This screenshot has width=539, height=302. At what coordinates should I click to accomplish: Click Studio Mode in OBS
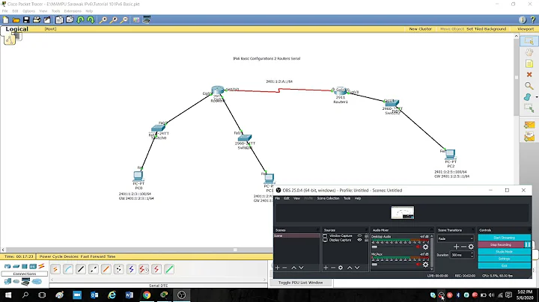pyautogui.click(x=505, y=252)
